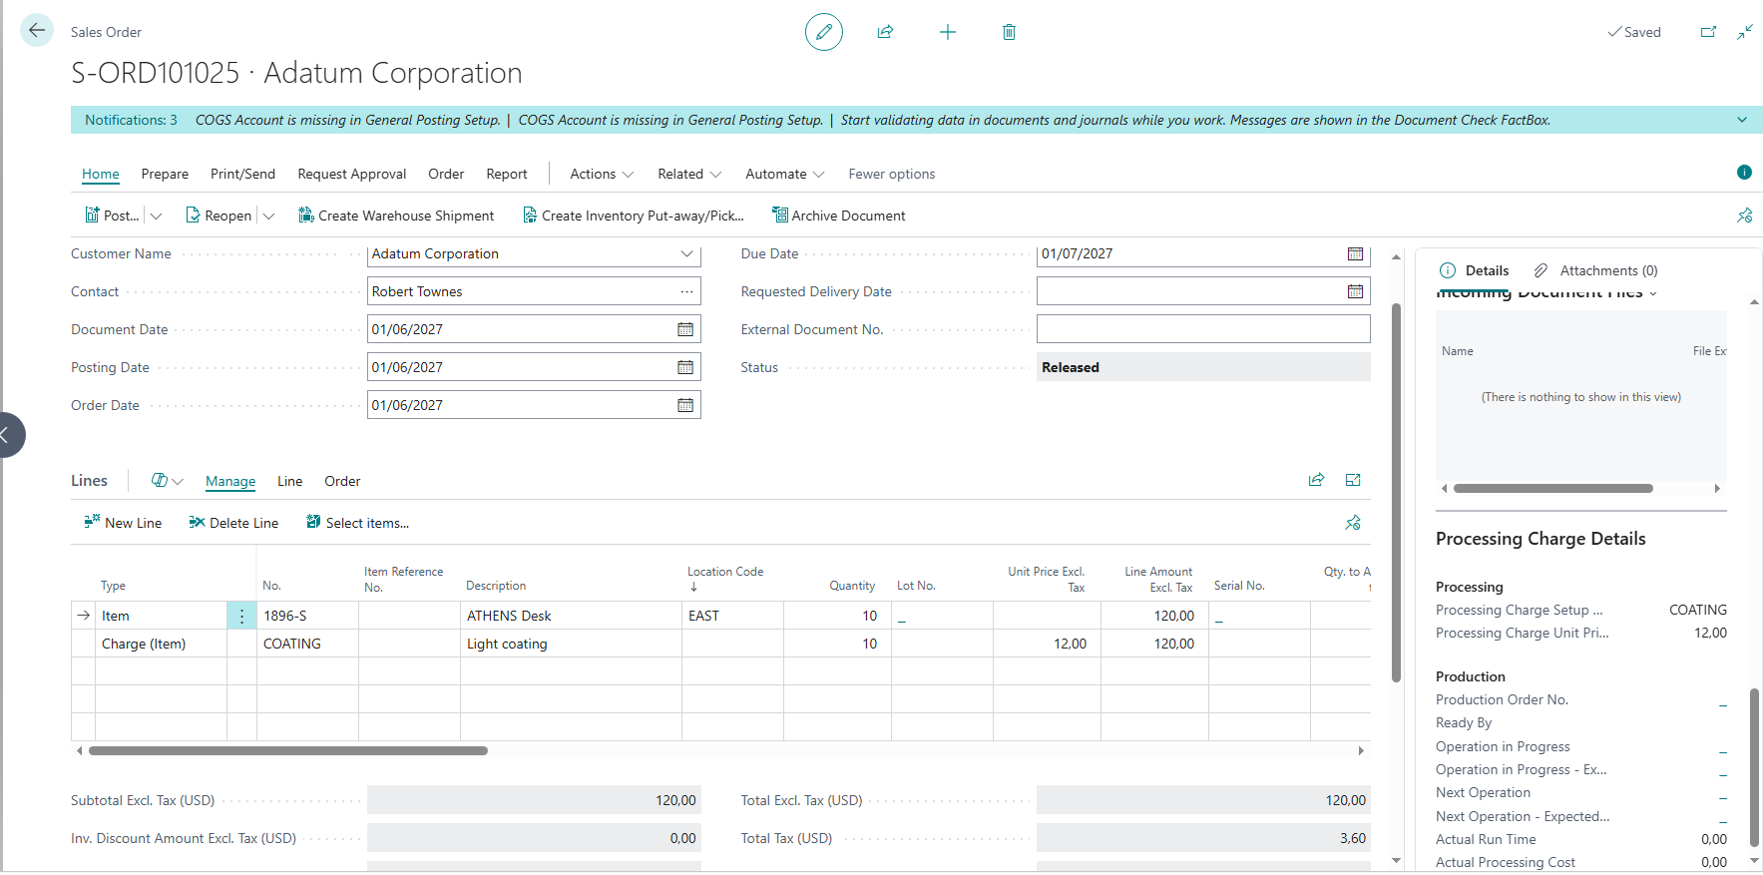
Task: Open Contact lookup ellipsis button
Action: [686, 291]
